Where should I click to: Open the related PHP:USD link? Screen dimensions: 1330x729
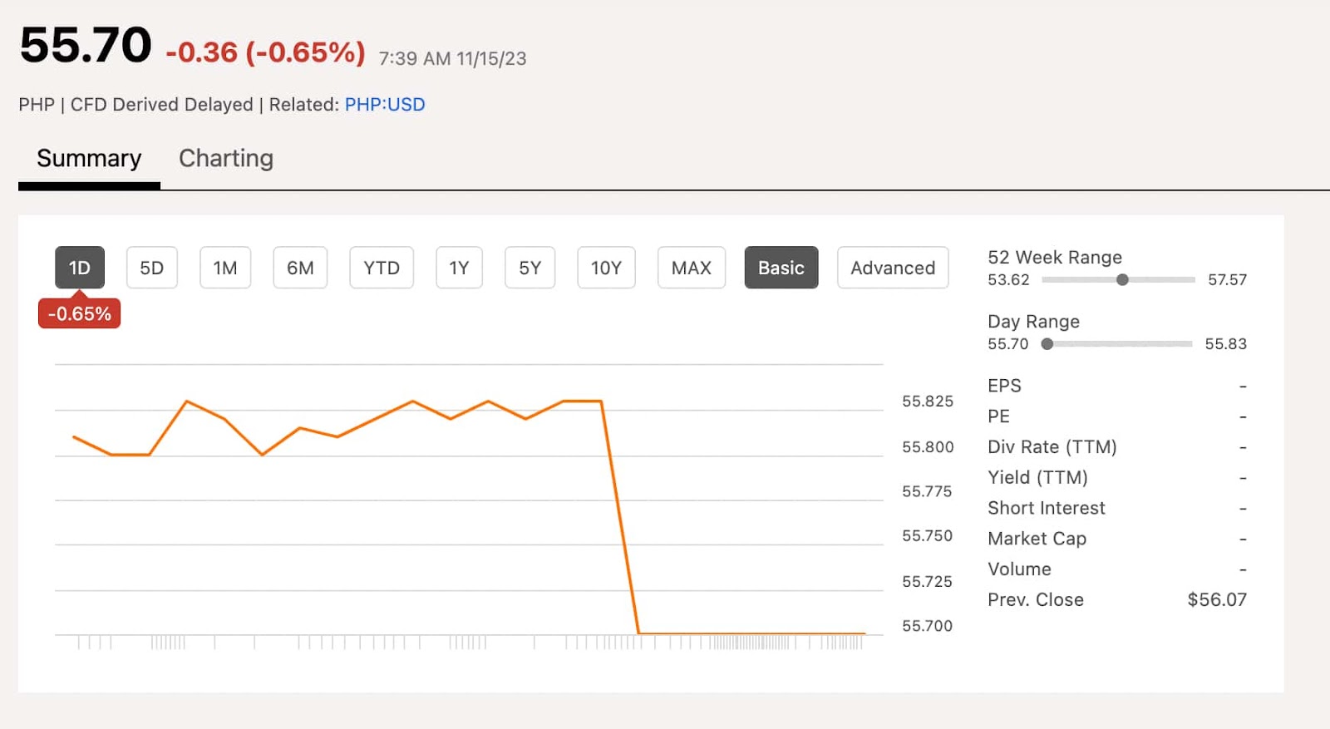click(385, 105)
